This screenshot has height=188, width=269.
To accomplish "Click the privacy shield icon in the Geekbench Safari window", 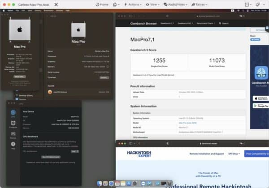I will (167, 16).
